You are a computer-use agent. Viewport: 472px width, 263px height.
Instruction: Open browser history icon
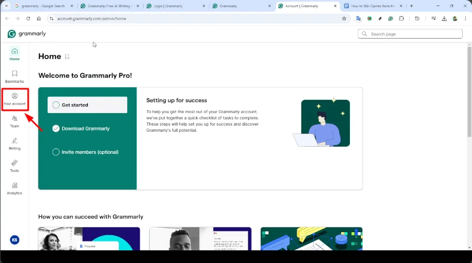(417, 19)
